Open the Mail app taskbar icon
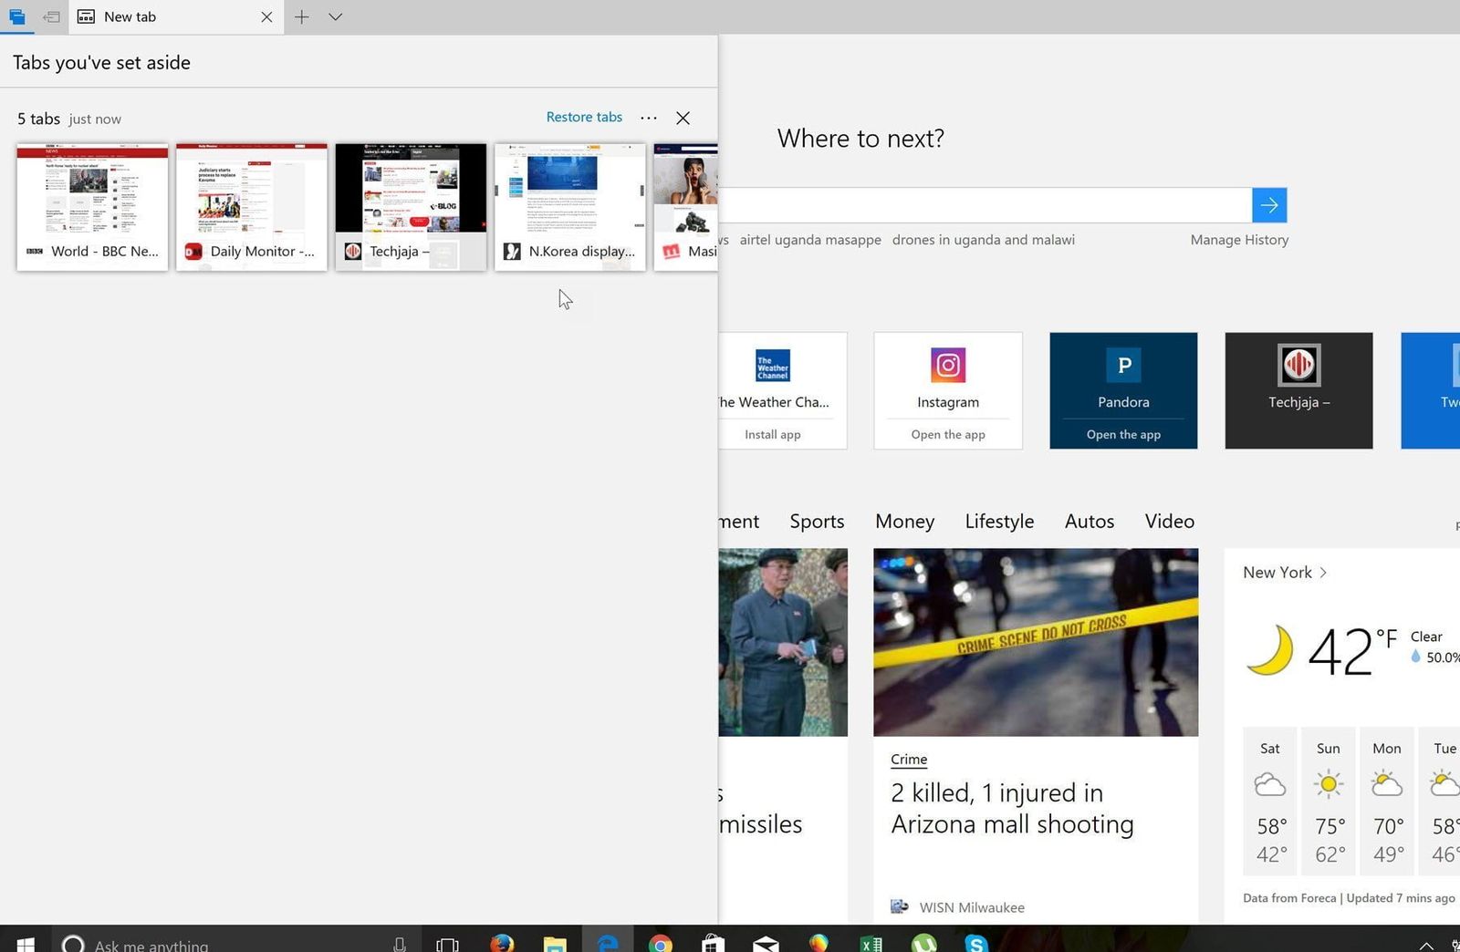 tap(766, 944)
